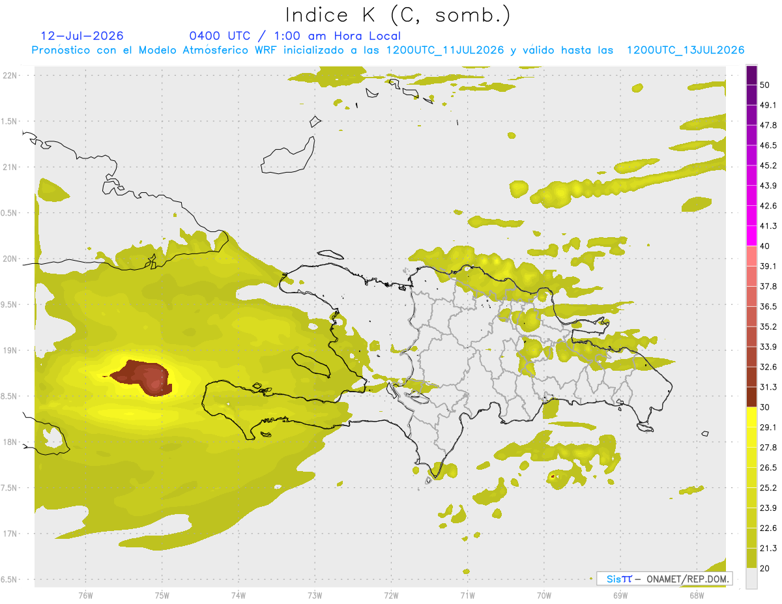
Task: Click the legend value '41.3'
Action: tap(768, 226)
